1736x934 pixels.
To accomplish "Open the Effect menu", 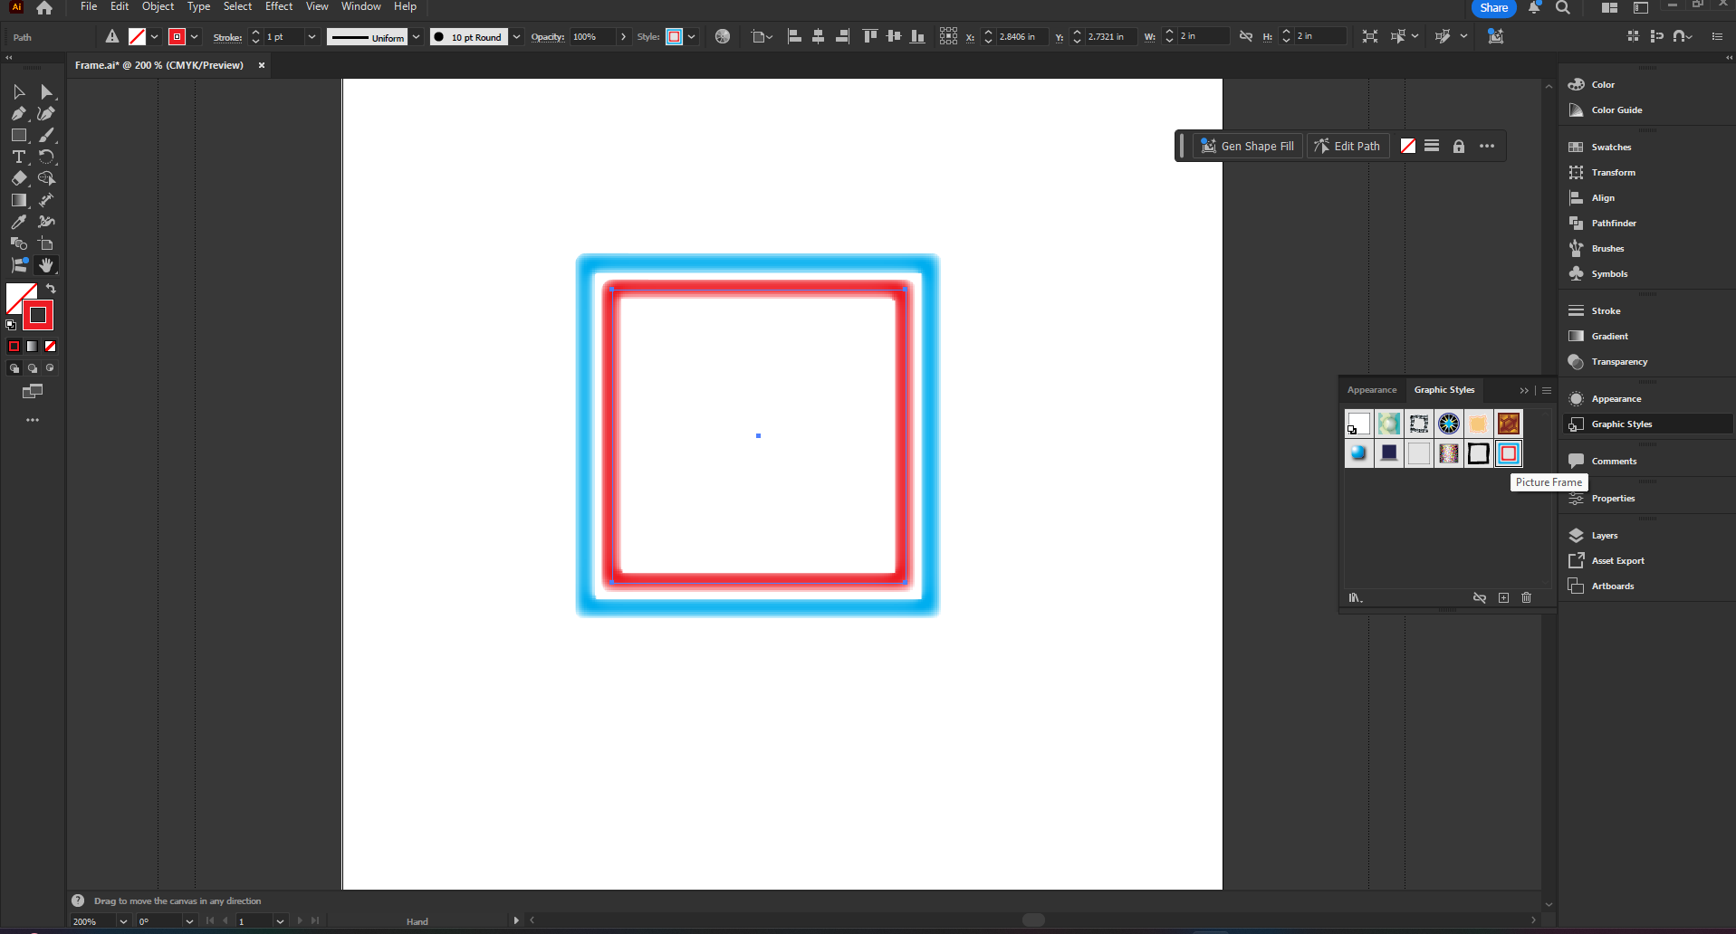I will click(x=278, y=6).
